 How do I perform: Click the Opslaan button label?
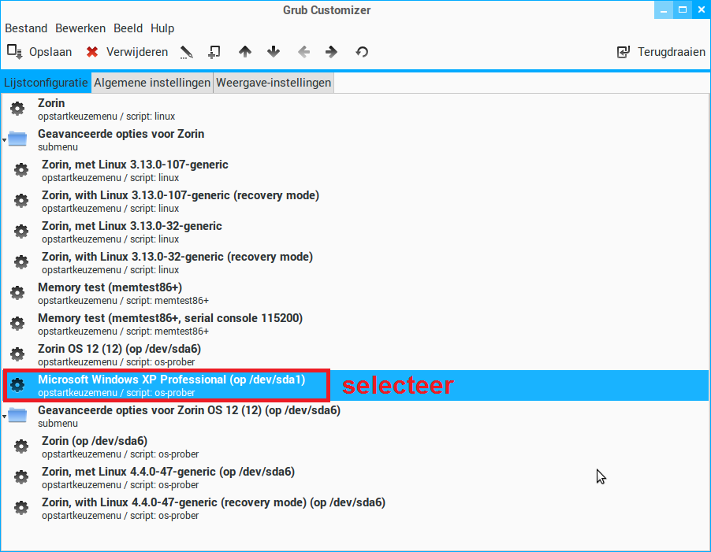point(50,52)
